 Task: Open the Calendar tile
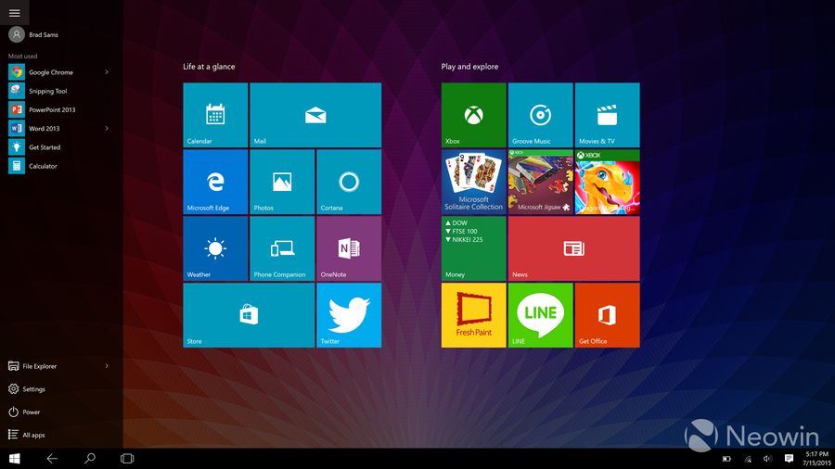pyautogui.click(x=215, y=115)
